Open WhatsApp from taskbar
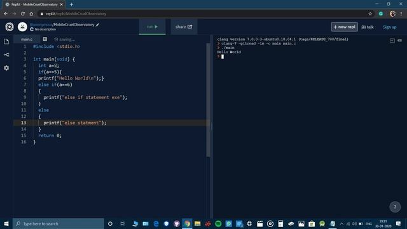407x229 pixels. [x=229, y=223]
